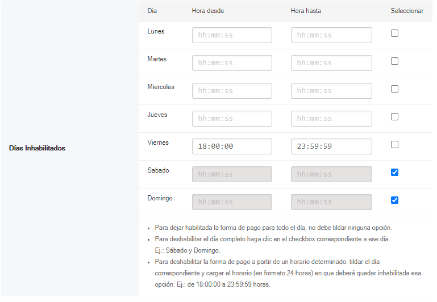The width and height of the screenshot is (437, 302).
Task: Click the Seleccionar column header
Action: point(407,11)
